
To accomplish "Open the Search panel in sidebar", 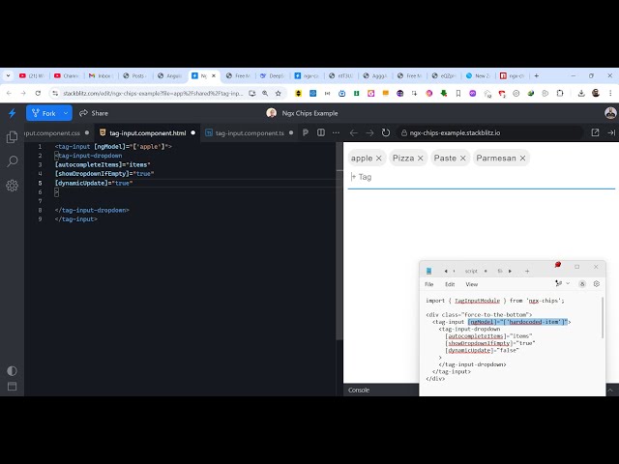I will click(x=12, y=161).
